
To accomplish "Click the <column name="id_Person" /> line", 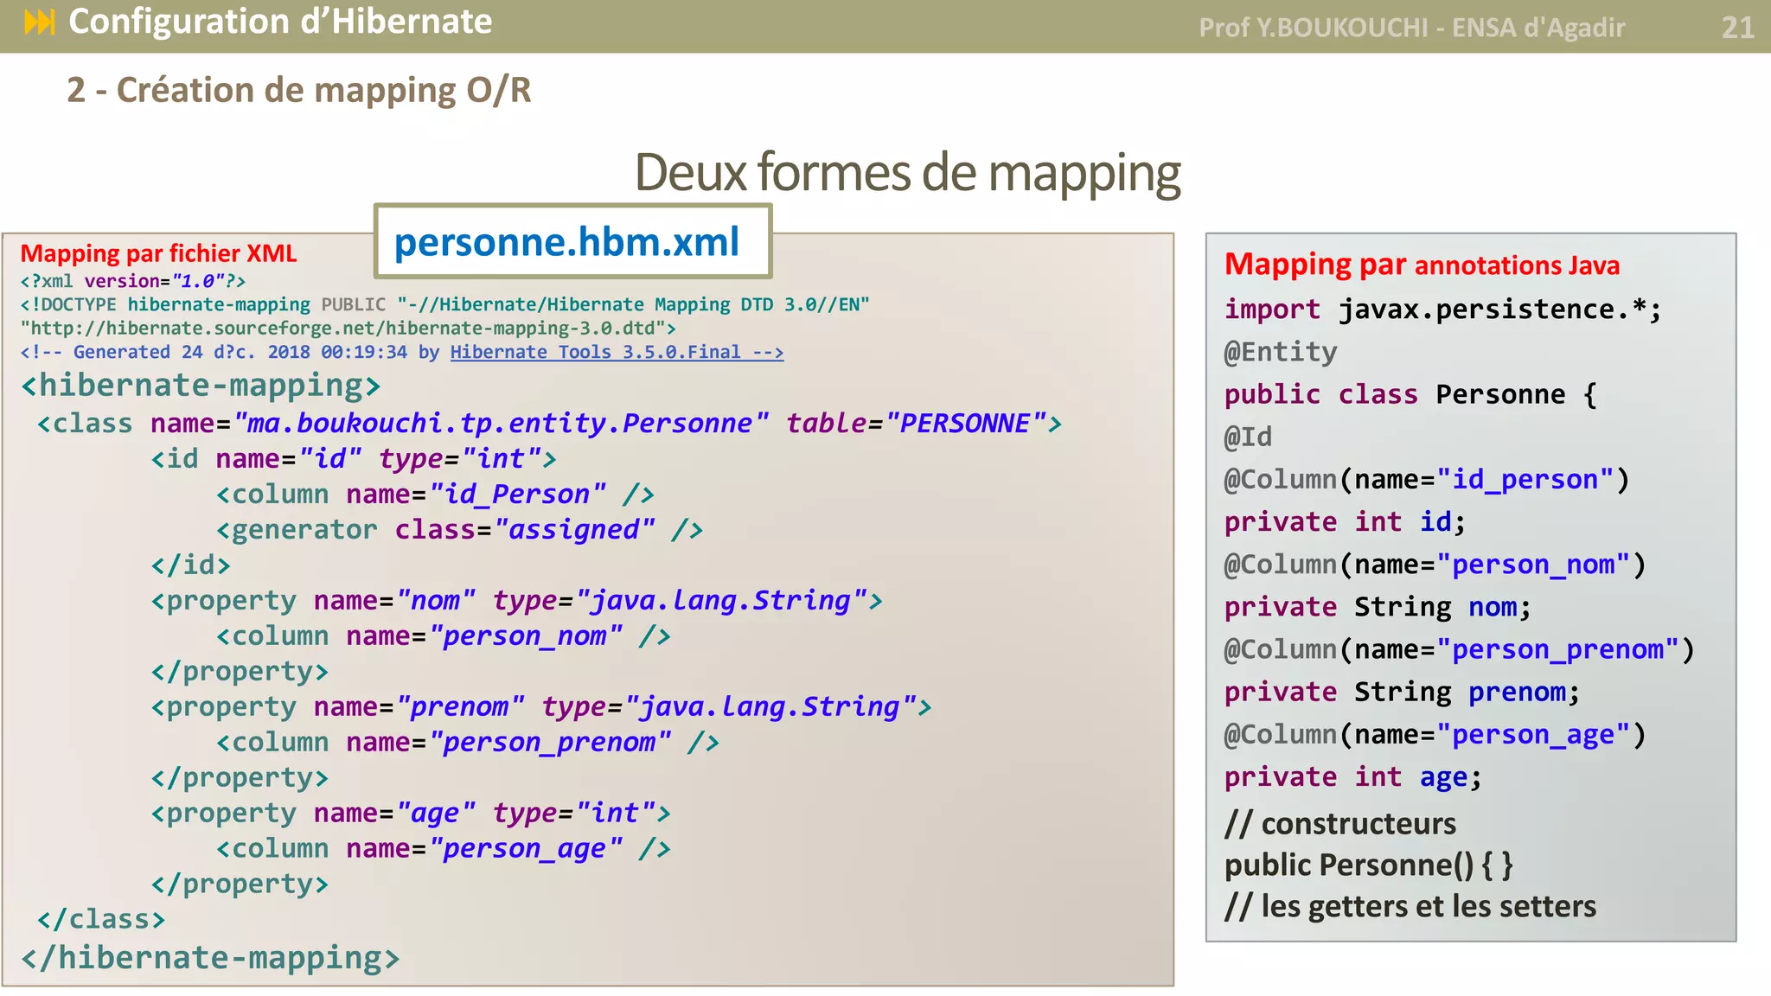I will click(435, 495).
